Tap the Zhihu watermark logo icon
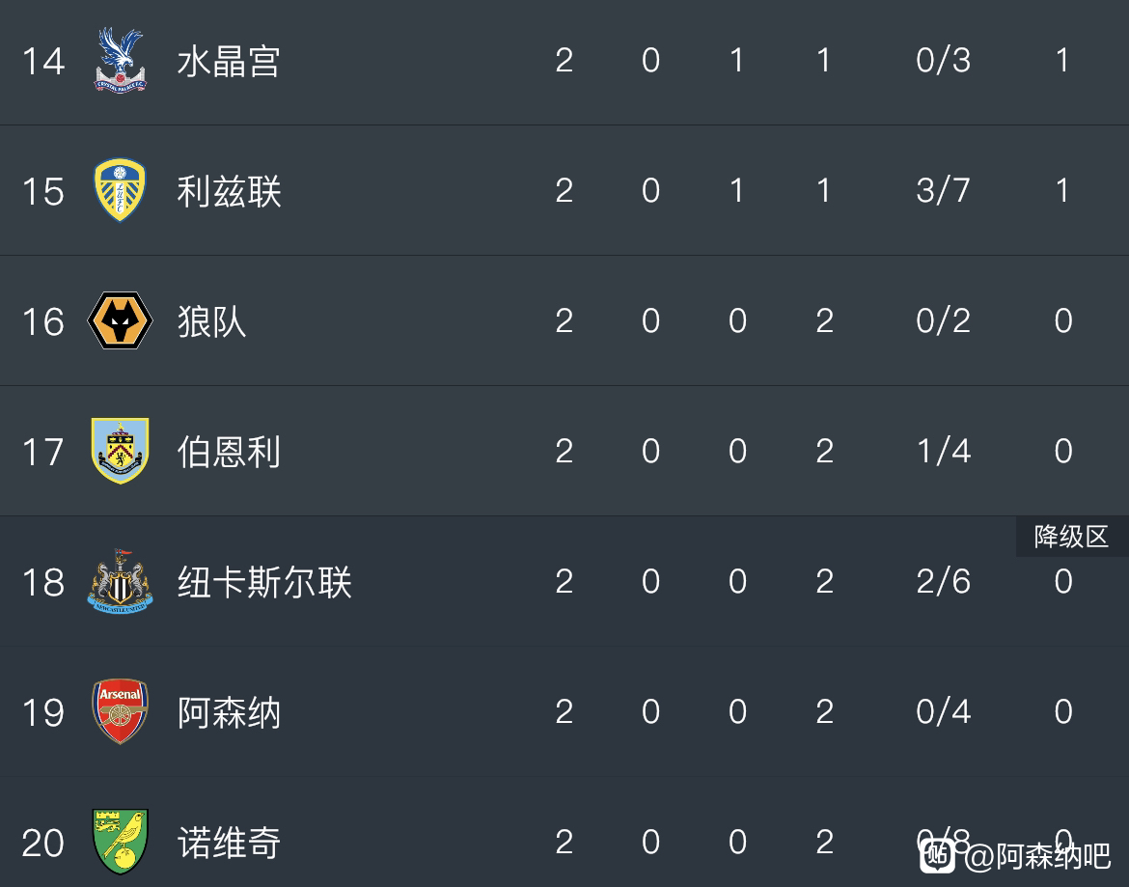The width and height of the screenshot is (1129, 887). 938,854
